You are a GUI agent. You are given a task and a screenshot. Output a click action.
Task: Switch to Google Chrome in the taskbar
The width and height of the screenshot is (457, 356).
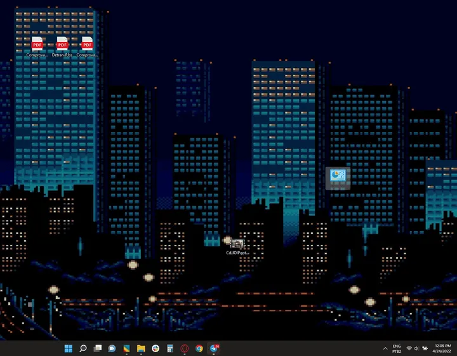[199, 348]
